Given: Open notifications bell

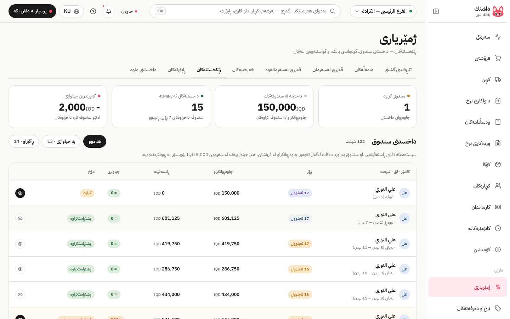Looking at the screenshot, I should [109, 11].
